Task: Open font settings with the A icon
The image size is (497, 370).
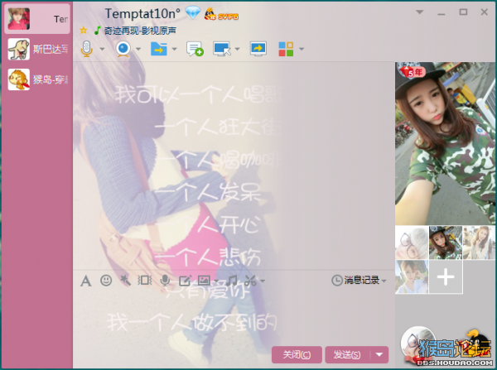Action: tap(86, 281)
